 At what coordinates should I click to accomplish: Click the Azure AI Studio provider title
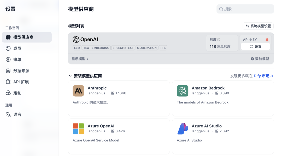pyautogui.click(x=207, y=126)
